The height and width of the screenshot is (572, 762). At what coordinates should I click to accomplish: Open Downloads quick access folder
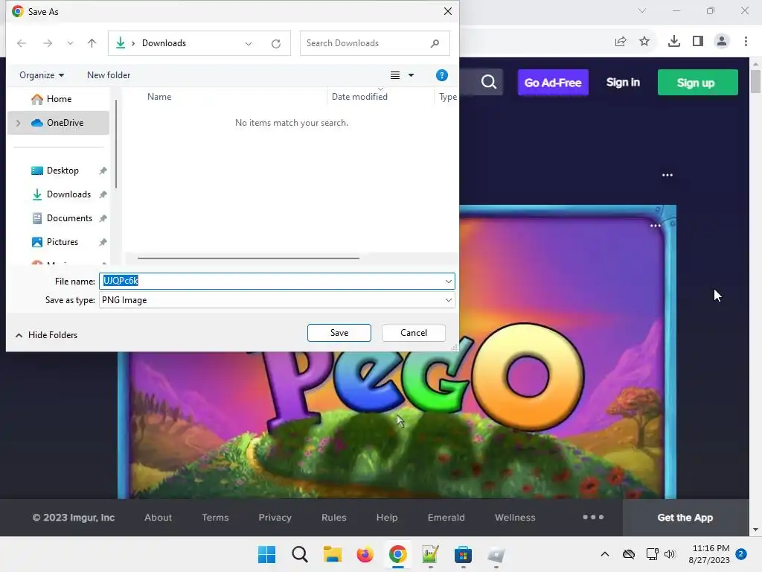(x=68, y=194)
